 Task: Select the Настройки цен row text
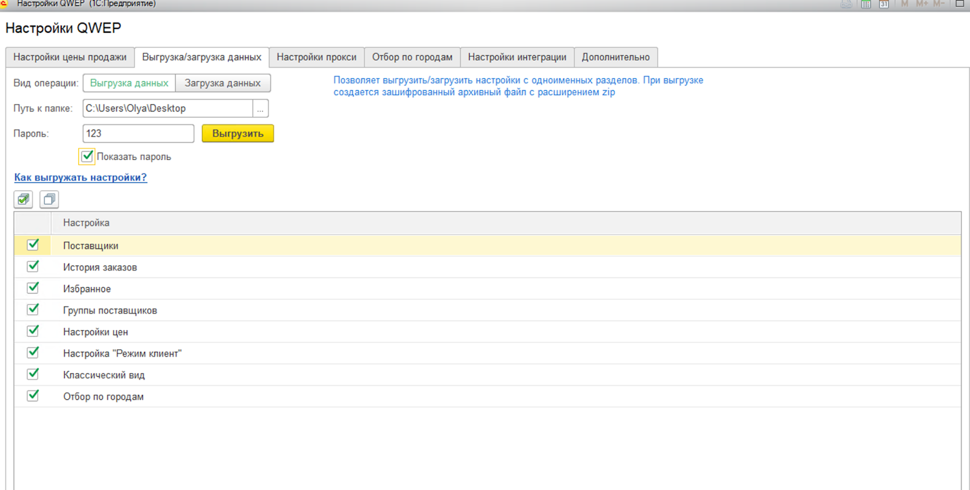pyautogui.click(x=95, y=332)
